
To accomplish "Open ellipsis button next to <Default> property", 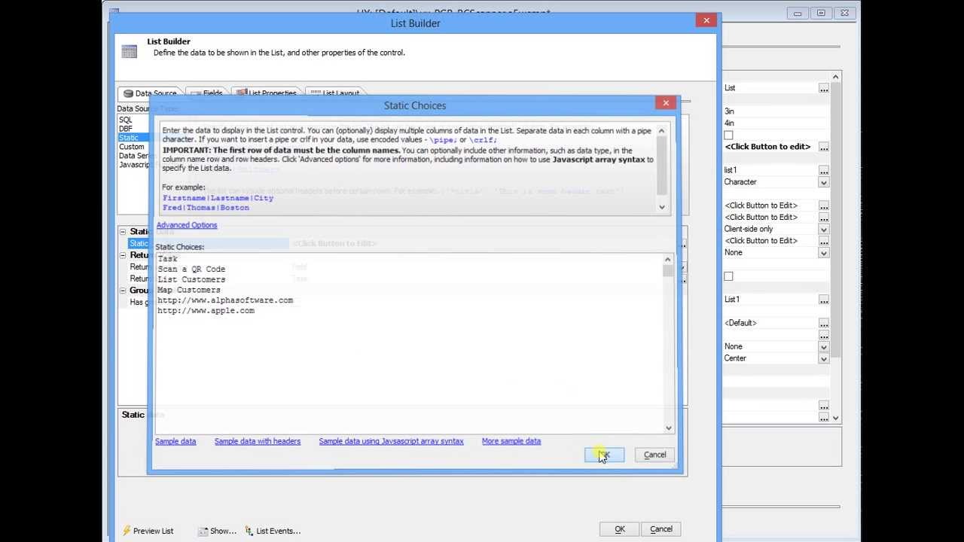I will coord(824,323).
